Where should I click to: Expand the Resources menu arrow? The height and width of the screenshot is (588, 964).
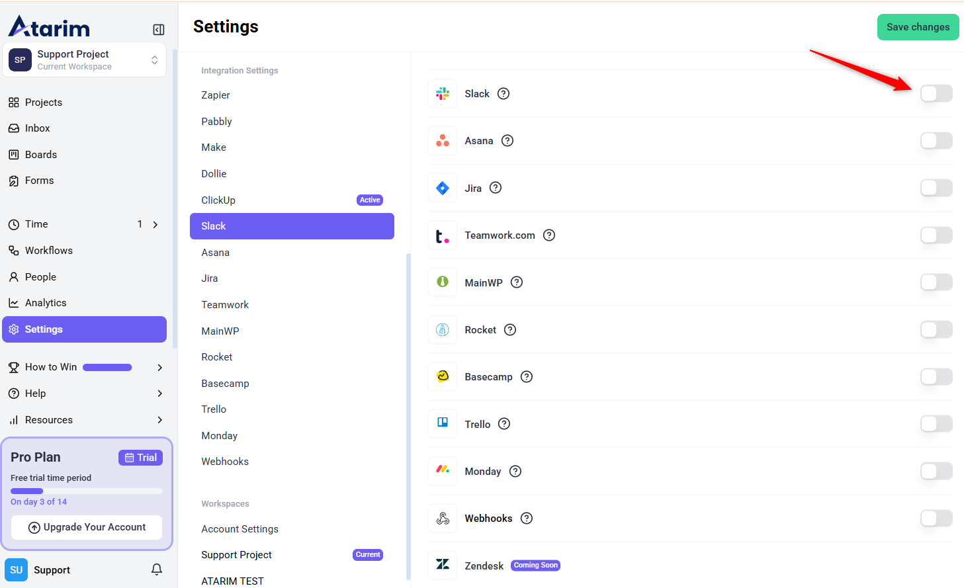tap(159, 420)
